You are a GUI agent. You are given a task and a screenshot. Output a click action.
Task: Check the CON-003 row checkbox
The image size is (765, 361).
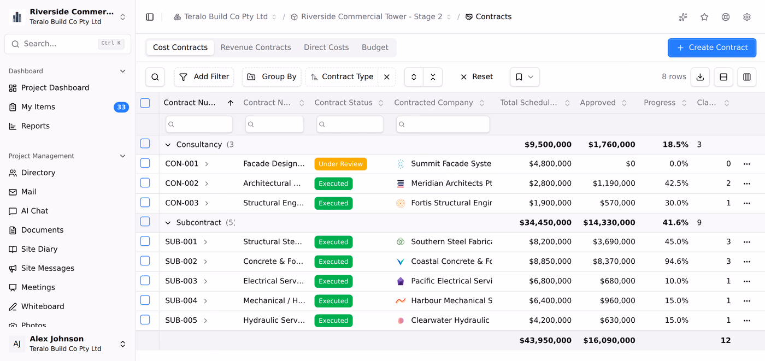point(145,203)
